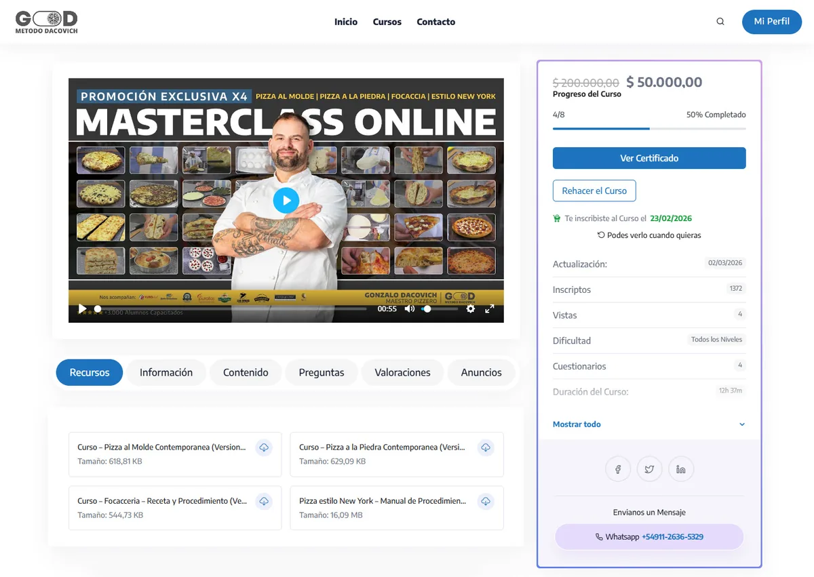Select the Recursos tab

(90, 372)
